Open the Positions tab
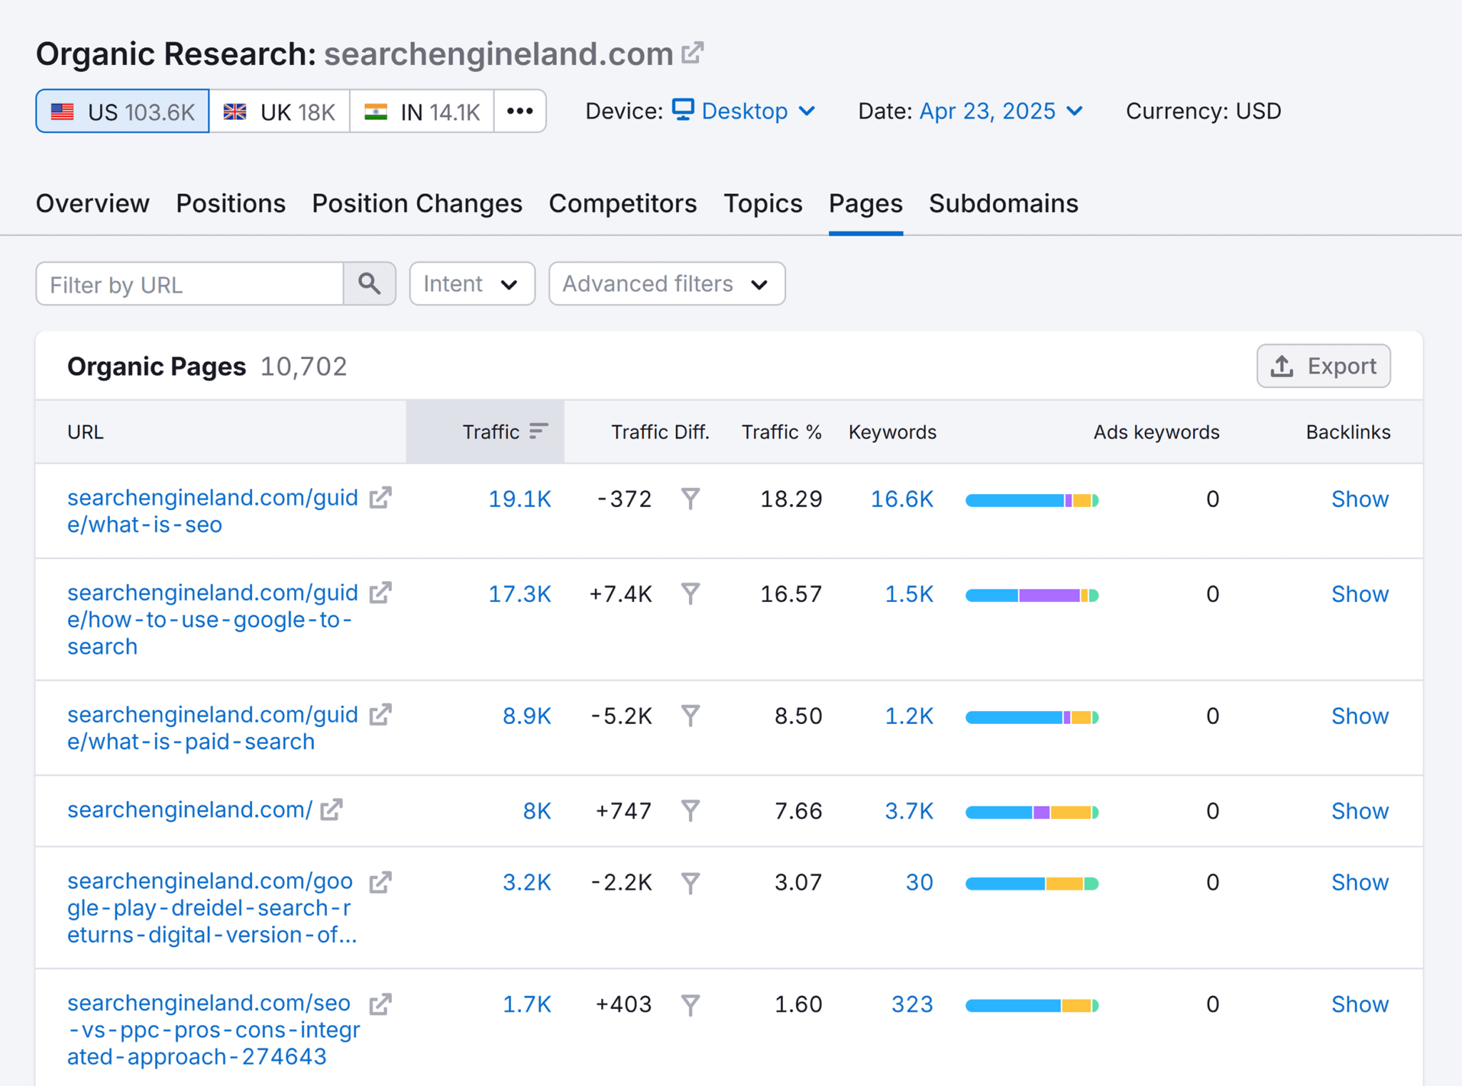This screenshot has width=1462, height=1086. tap(231, 203)
